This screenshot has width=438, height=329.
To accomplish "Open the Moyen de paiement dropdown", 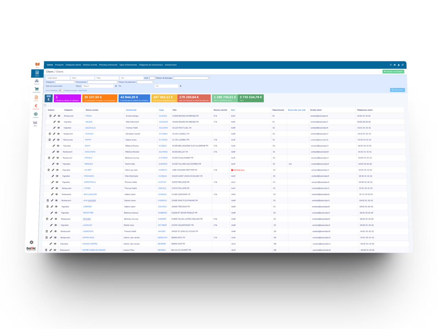I will coord(145,82).
